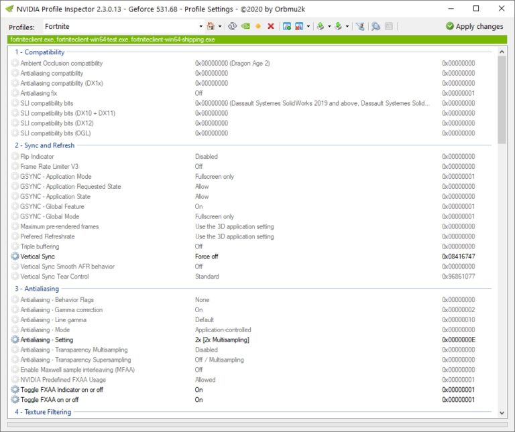The width and height of the screenshot is (515, 432).
Task: Select the GSYNC - Global Mode row
Action: click(x=251, y=216)
